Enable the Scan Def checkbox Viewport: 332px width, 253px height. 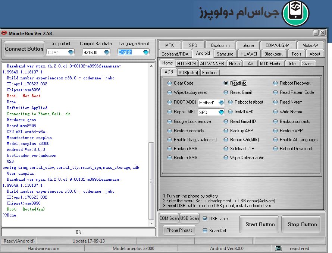205,231
